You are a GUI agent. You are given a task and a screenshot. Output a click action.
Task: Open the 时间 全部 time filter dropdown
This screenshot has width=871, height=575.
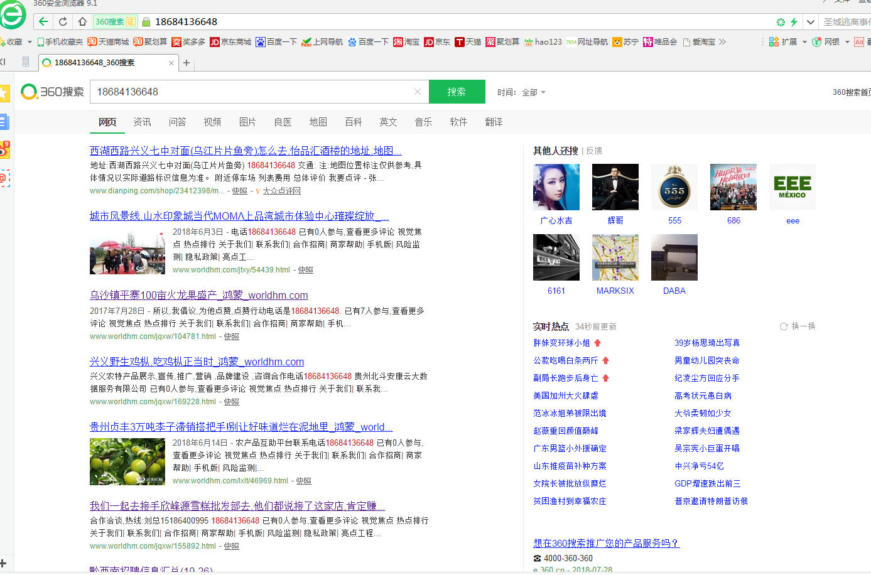pos(522,92)
